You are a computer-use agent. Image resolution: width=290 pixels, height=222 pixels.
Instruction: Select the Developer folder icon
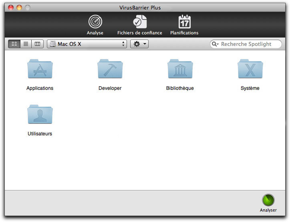click(x=110, y=69)
